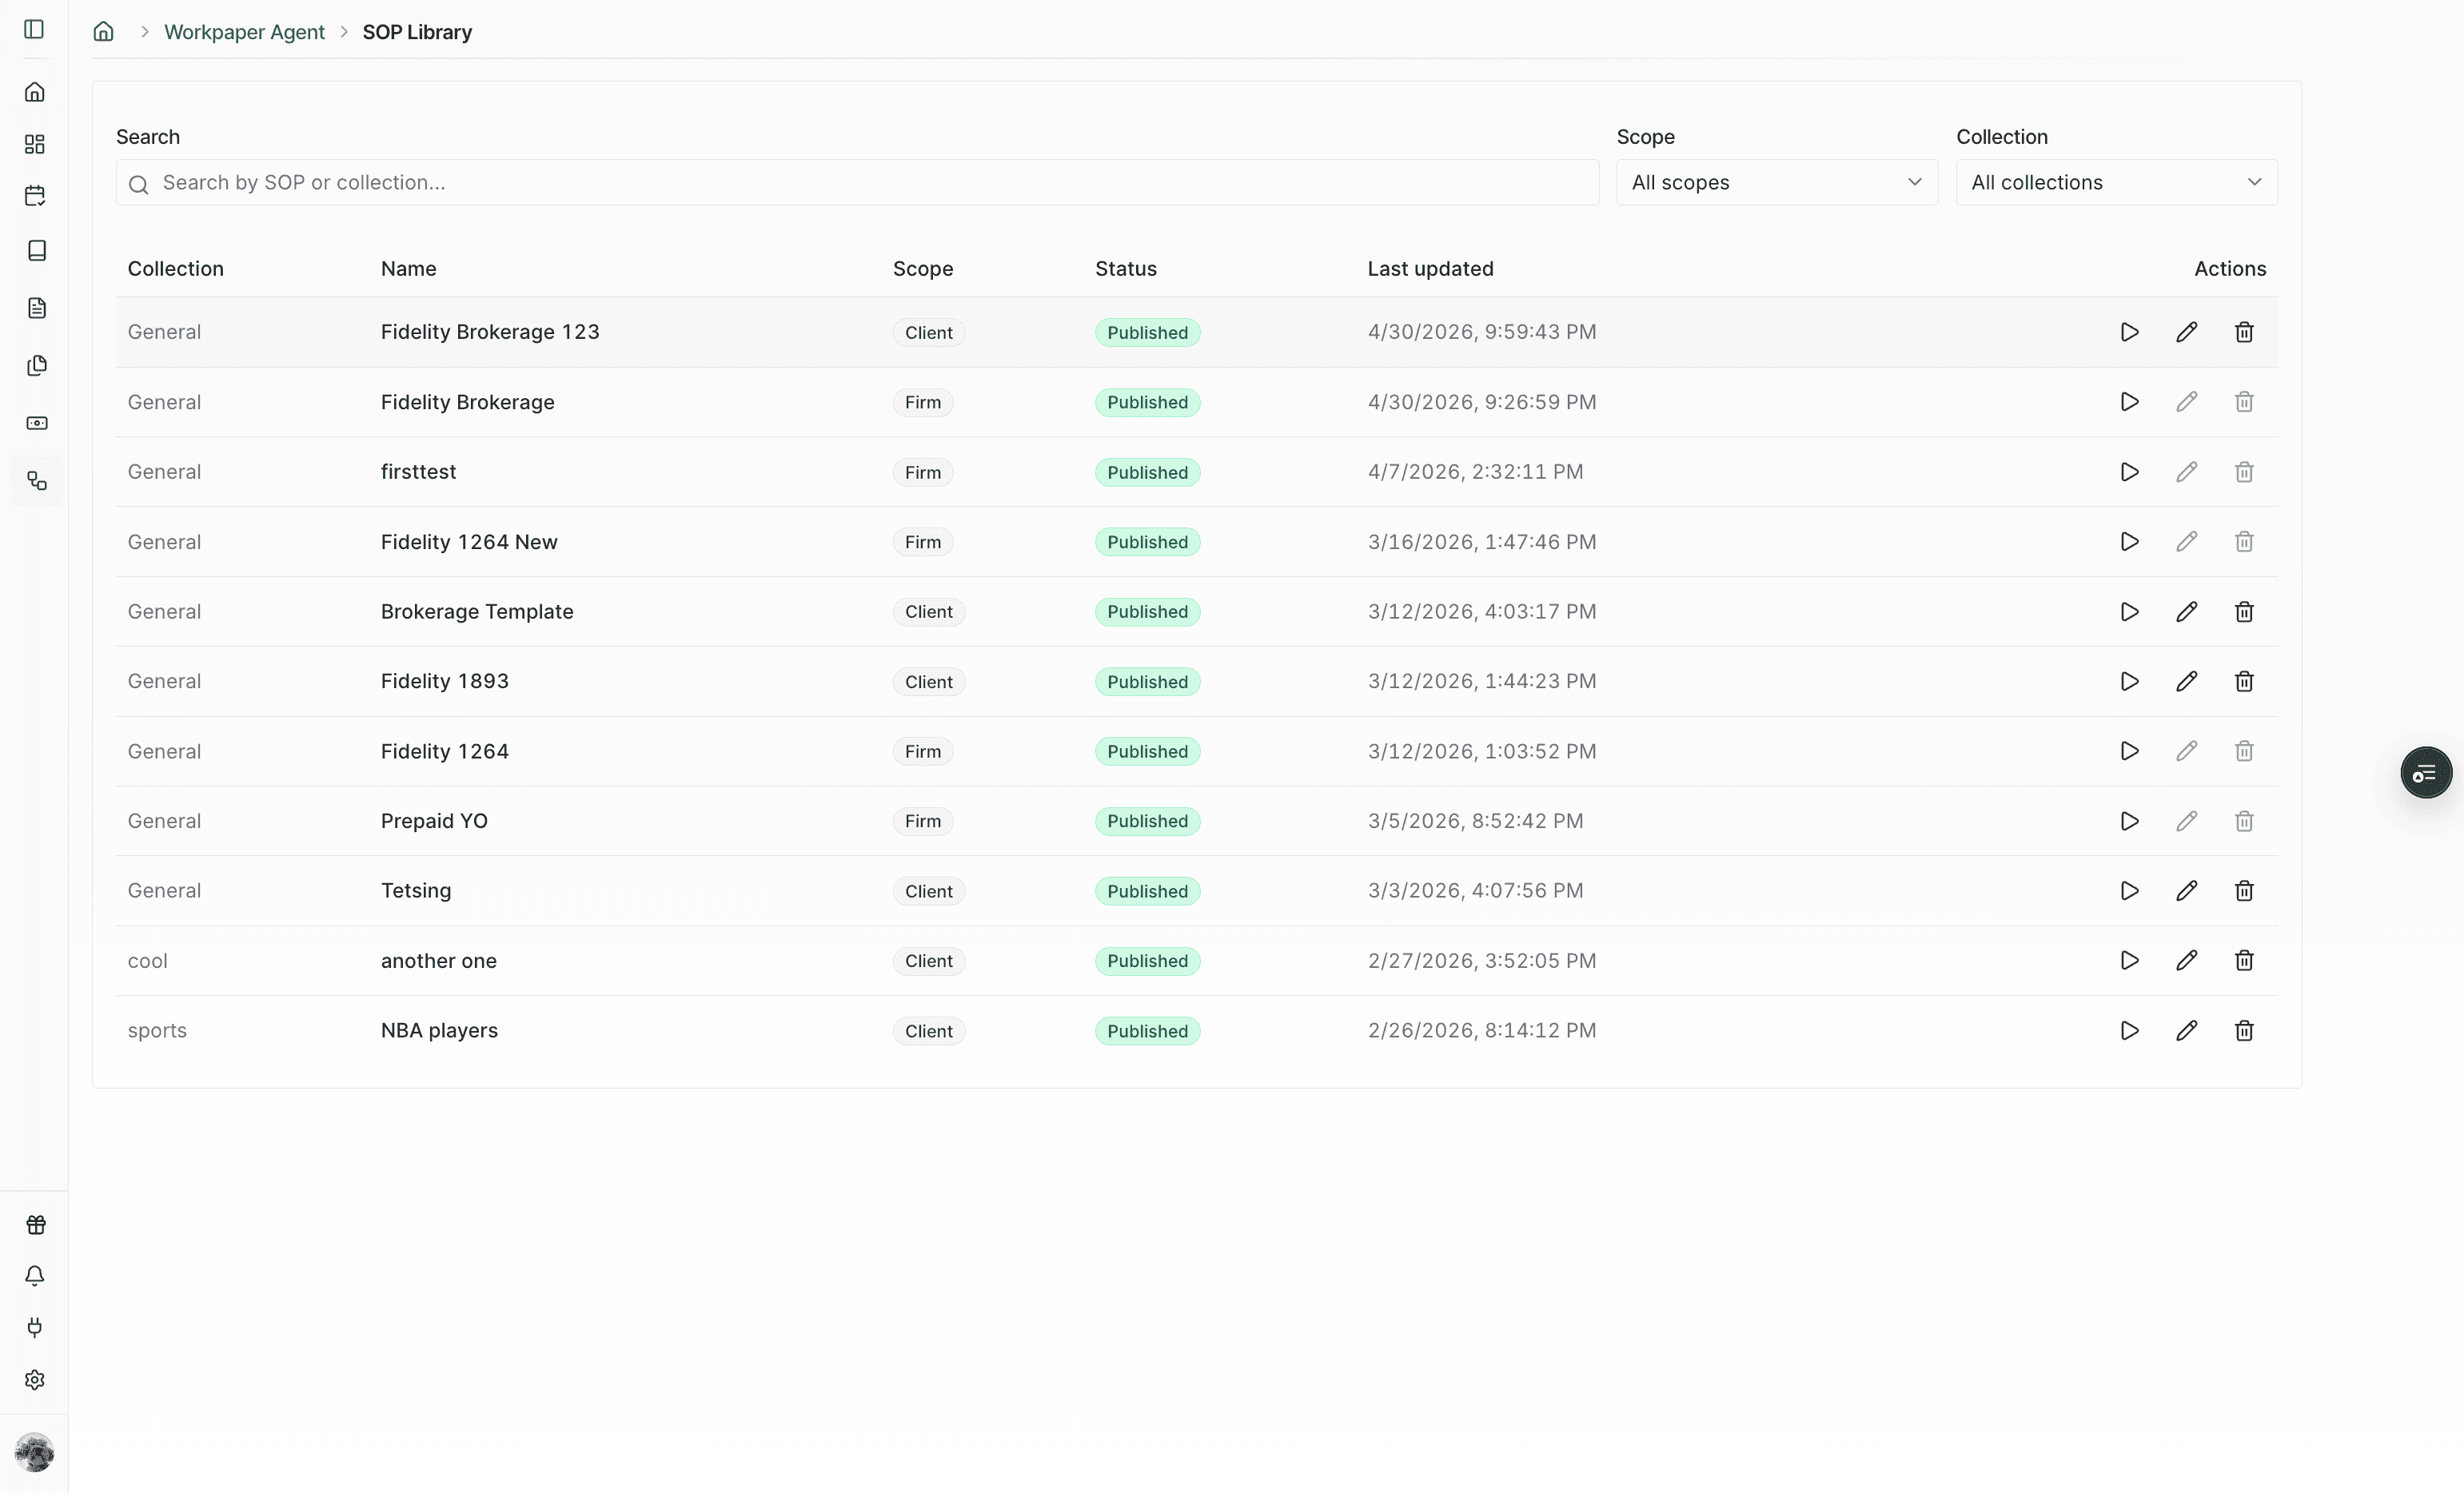The width and height of the screenshot is (2464, 1493).
Task: Click the Fidelity Brokerage 123 name
Action: pos(490,332)
